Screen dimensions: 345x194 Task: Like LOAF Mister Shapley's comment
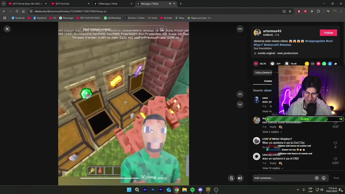[x=335, y=143]
